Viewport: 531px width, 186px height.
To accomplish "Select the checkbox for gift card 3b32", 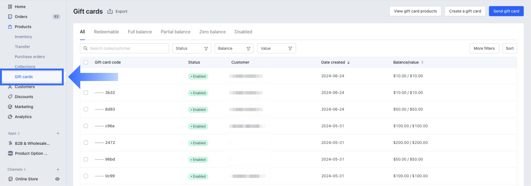I will click(86, 93).
